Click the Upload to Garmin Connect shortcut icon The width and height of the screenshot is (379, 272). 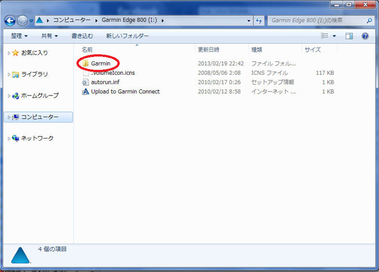[x=86, y=91]
